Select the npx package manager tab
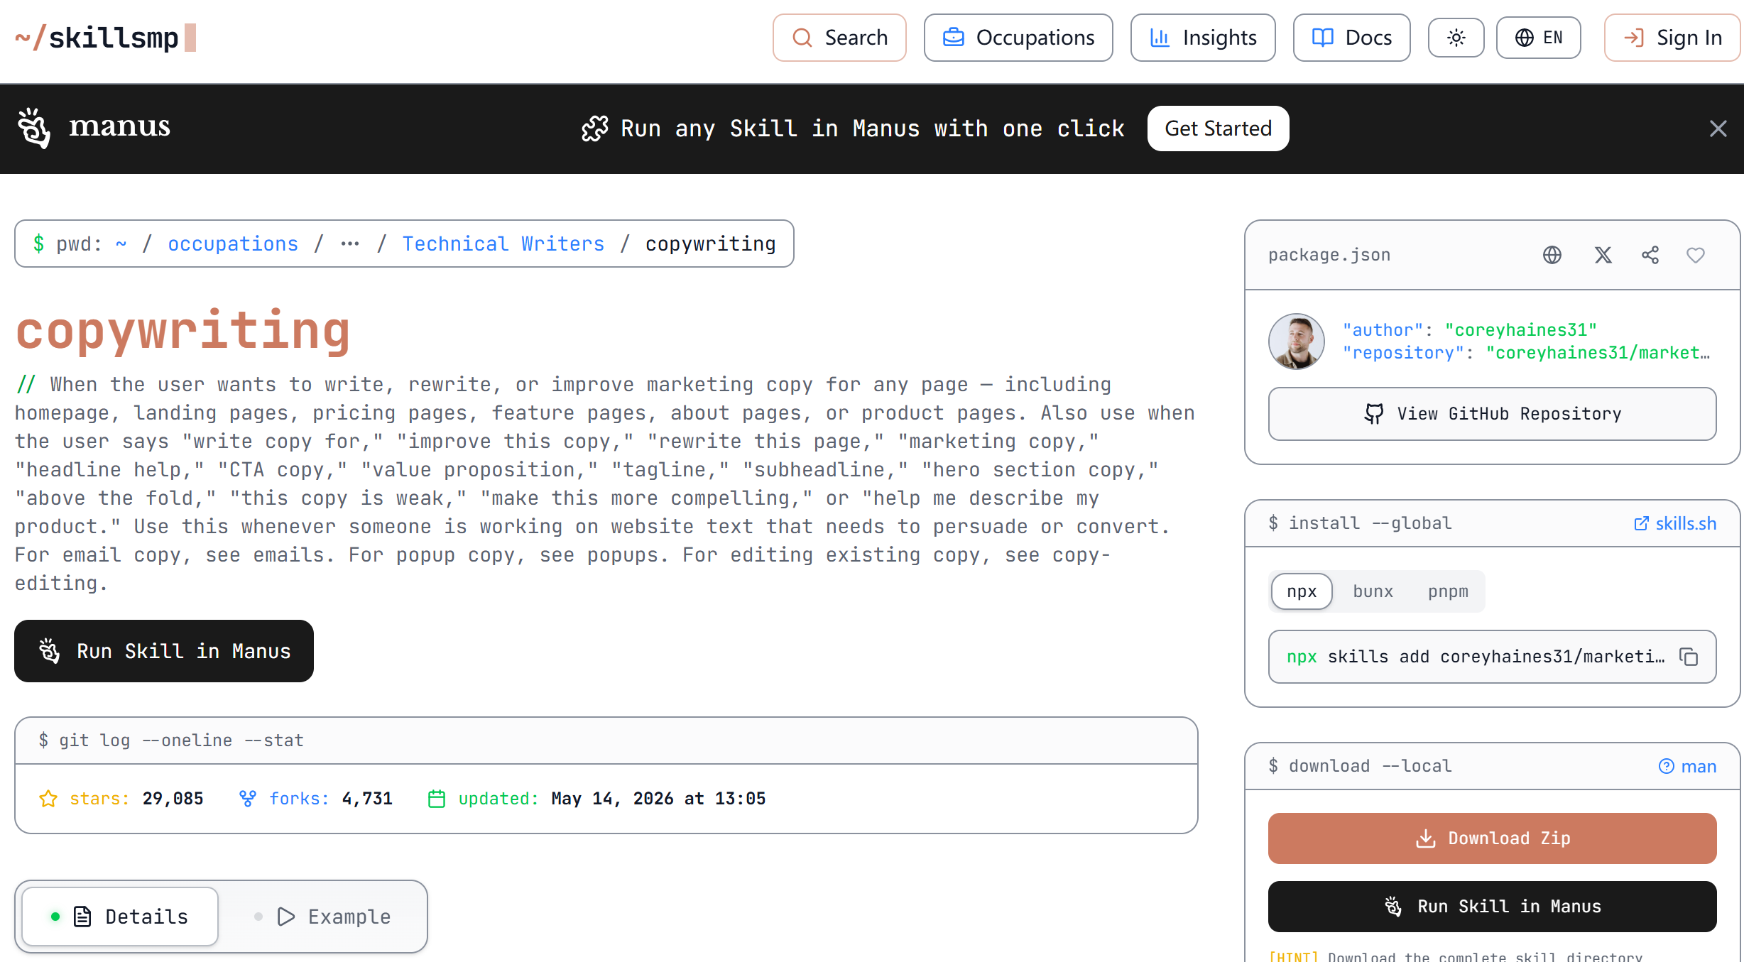Image resolution: width=1744 pixels, height=962 pixels. click(1302, 591)
